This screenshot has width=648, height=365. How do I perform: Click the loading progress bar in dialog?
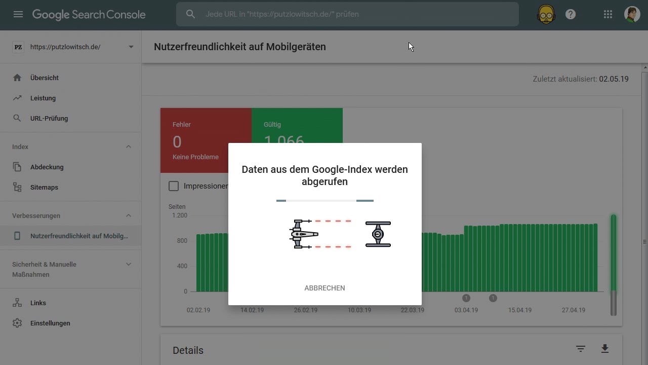(x=325, y=201)
